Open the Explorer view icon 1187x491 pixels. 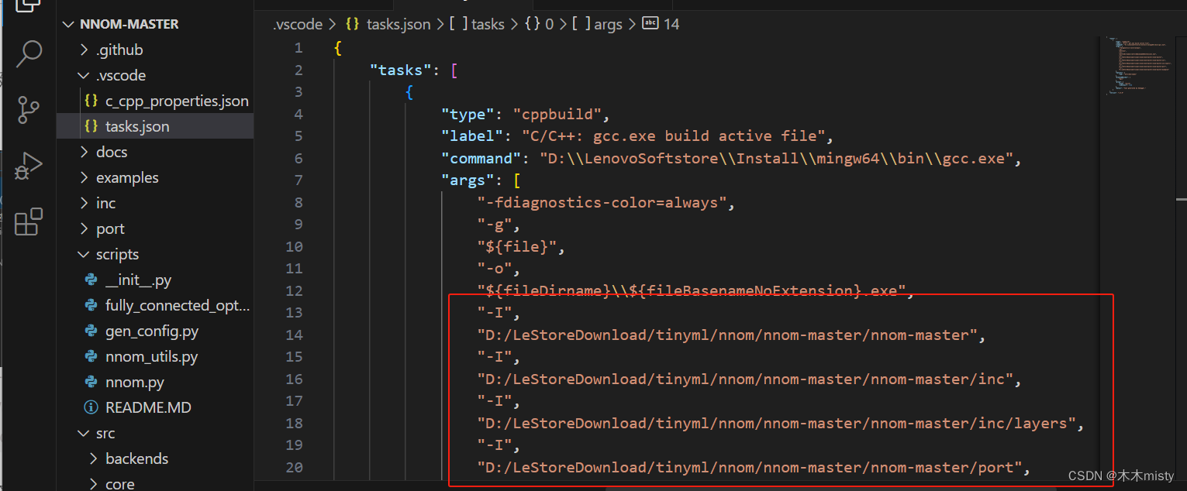coord(29,6)
